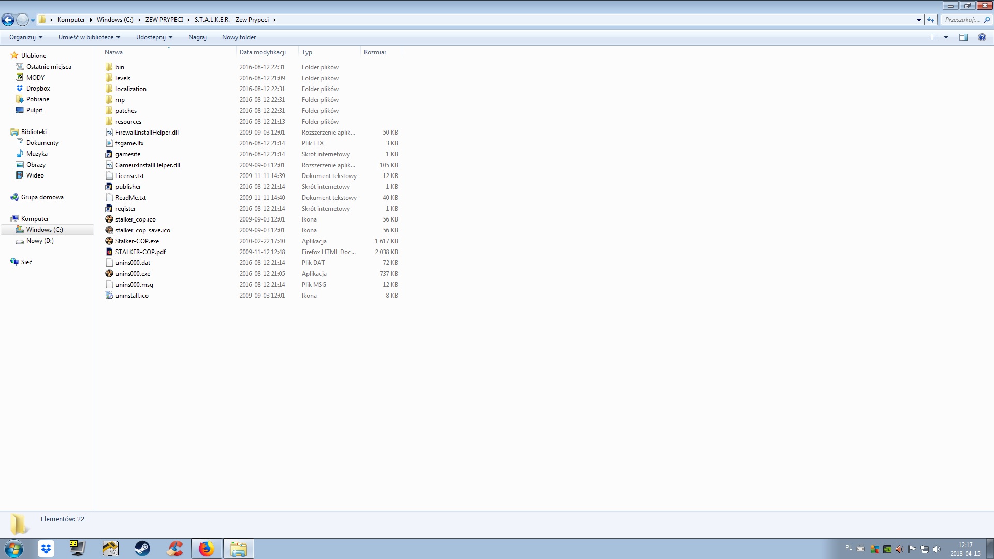Sort by Rozmiar column header
Screen dimensions: 994x559
tap(381, 52)
